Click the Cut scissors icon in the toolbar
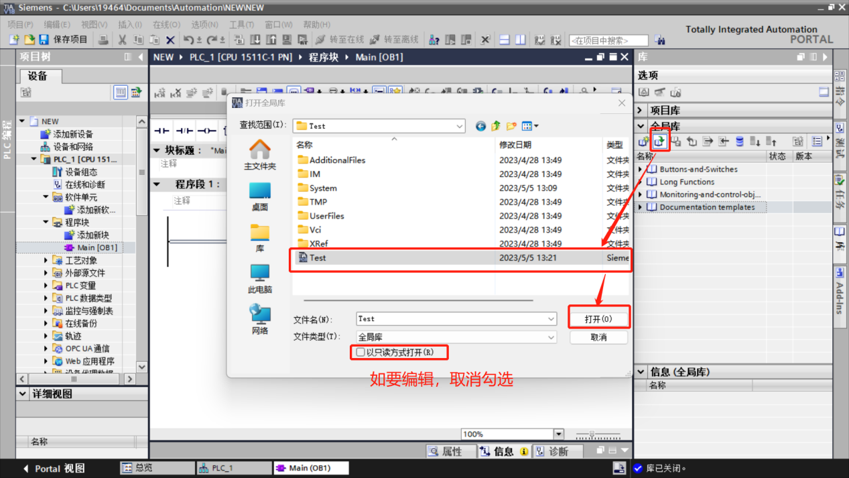 (122, 40)
